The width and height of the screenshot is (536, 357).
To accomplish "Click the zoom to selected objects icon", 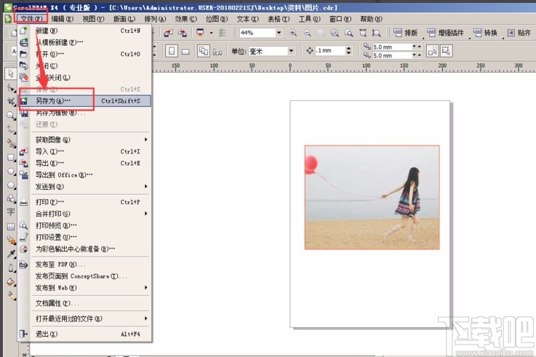I will [x=335, y=33].
